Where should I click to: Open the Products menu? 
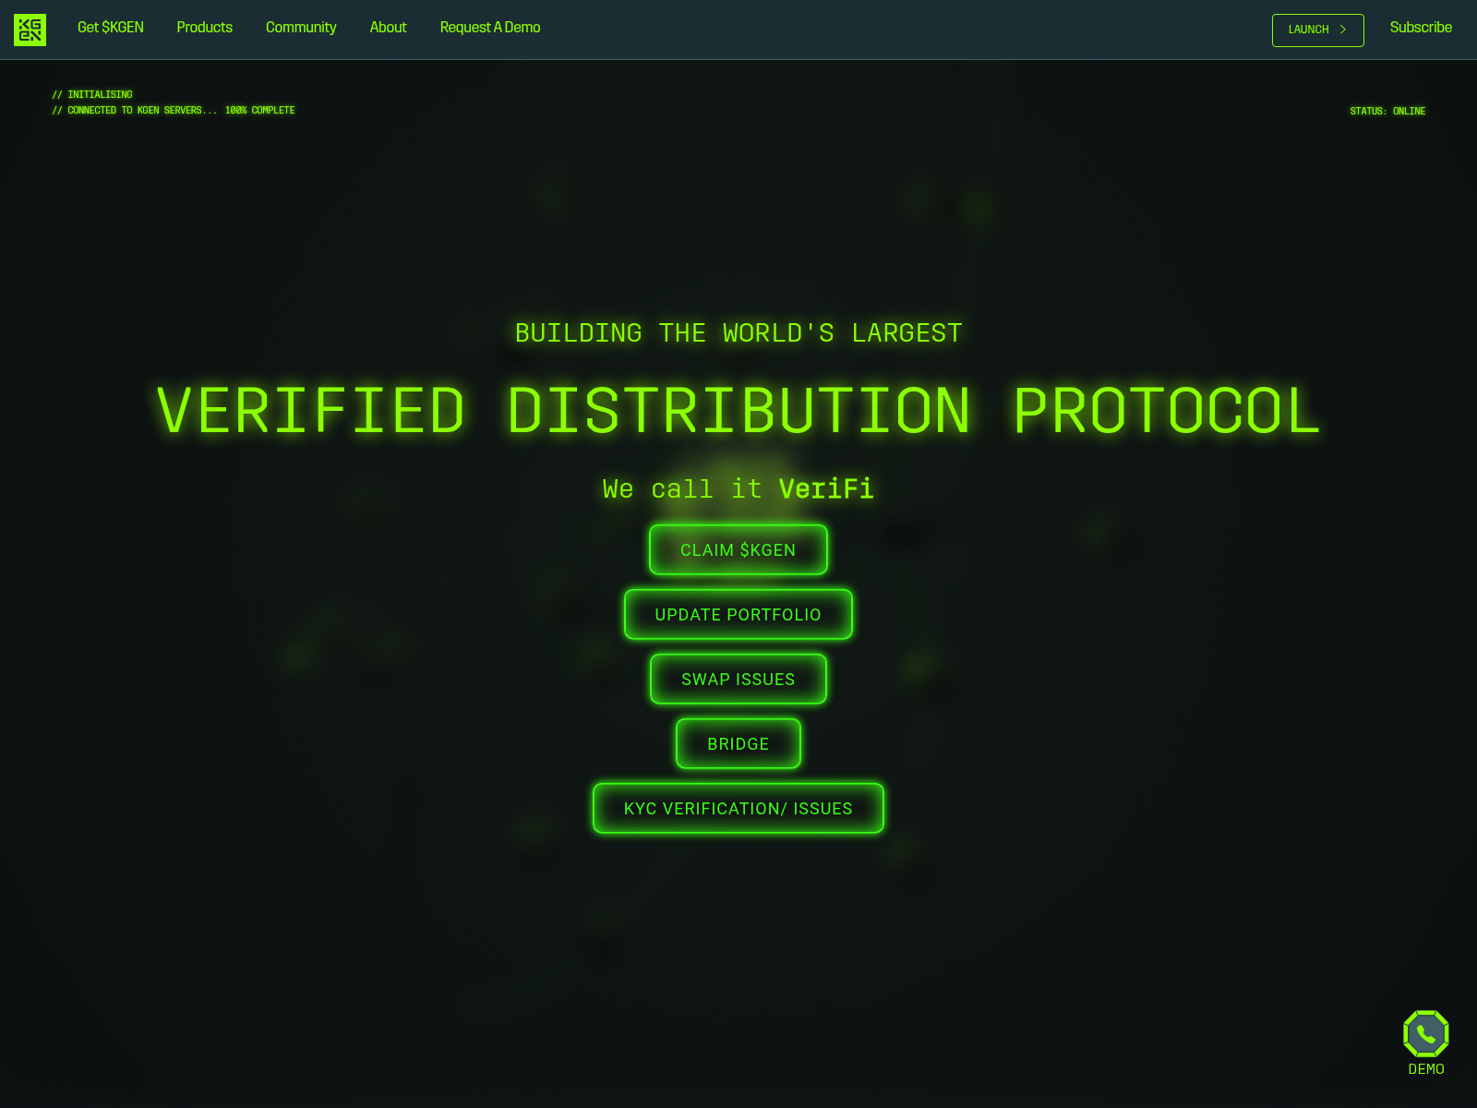pos(205,28)
